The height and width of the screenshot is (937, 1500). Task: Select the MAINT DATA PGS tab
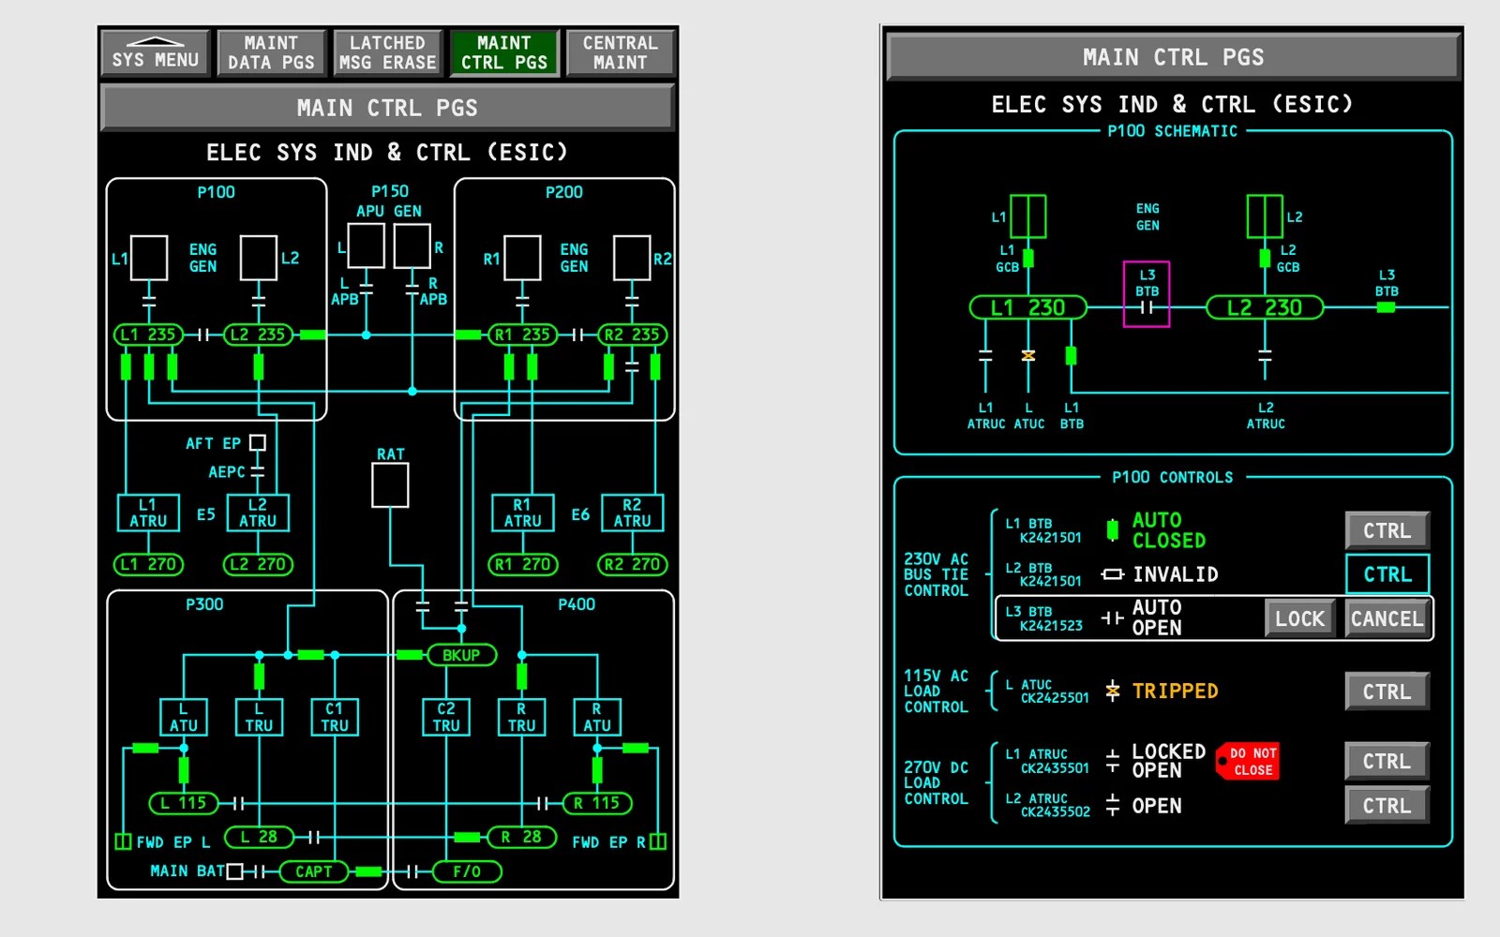point(271,52)
